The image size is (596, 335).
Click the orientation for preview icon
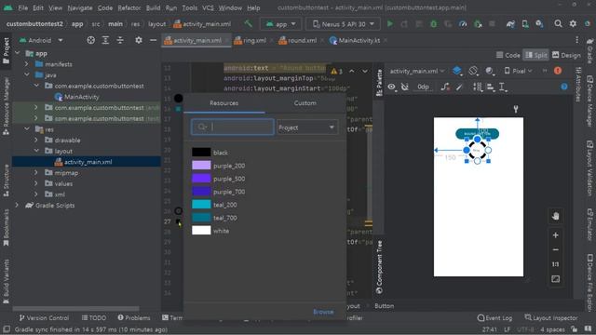[473, 71]
